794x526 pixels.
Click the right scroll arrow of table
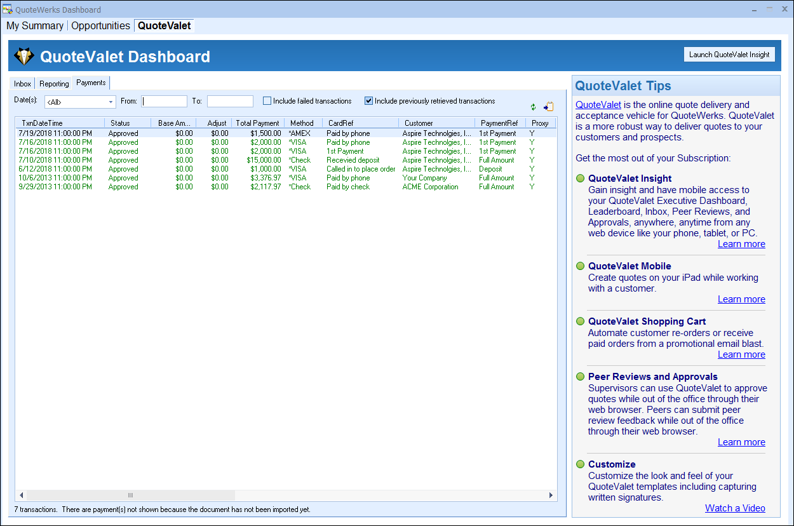coord(551,495)
